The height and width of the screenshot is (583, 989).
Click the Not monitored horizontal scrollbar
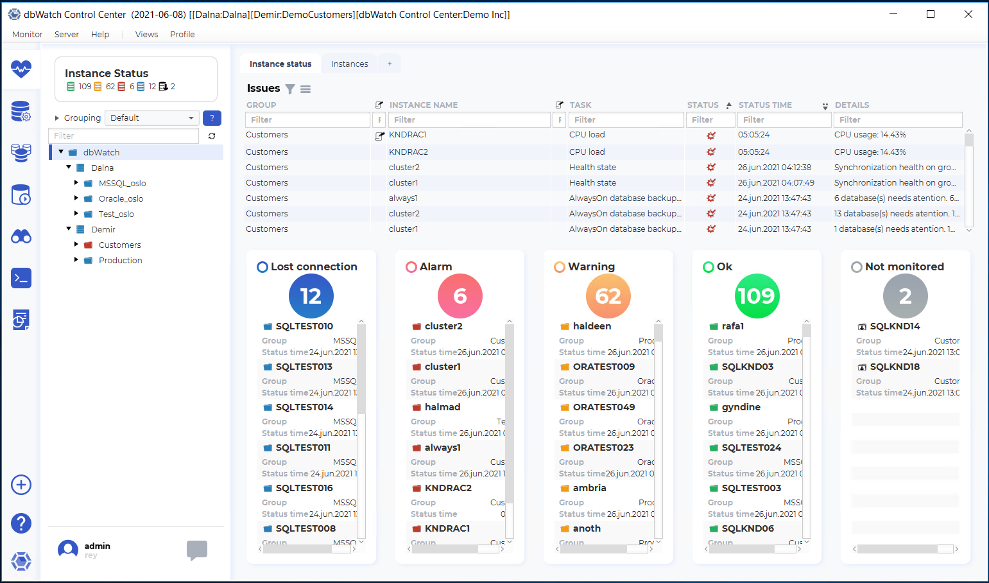[x=905, y=549]
